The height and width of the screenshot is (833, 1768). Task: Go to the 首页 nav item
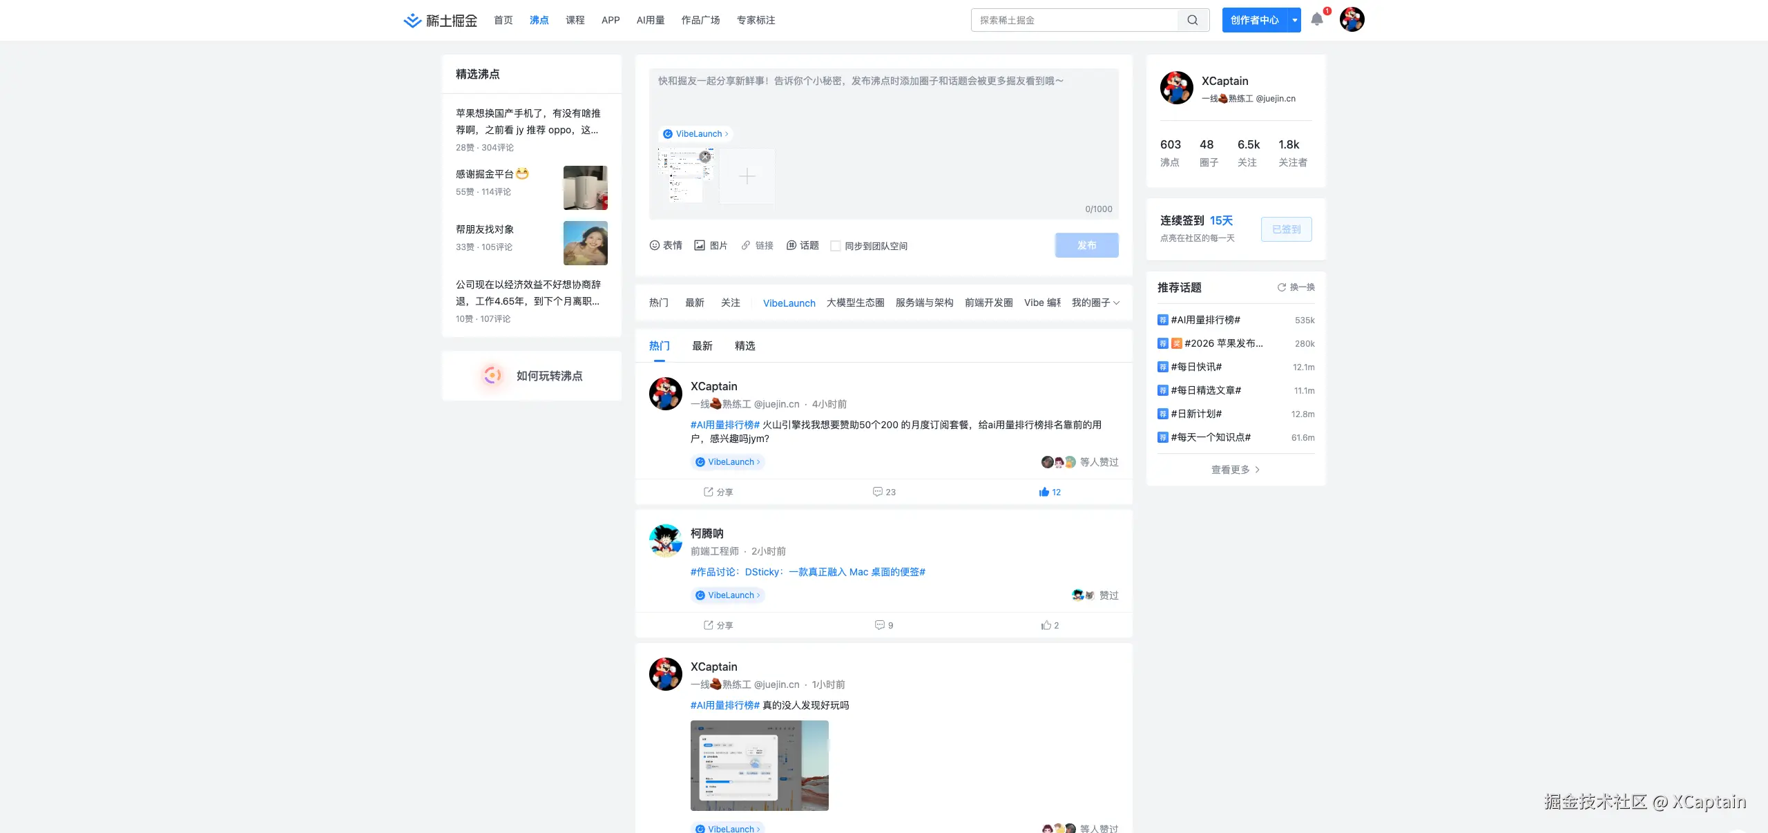pos(503,20)
